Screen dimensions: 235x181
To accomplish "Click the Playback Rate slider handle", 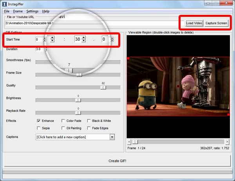I will point(78,113).
